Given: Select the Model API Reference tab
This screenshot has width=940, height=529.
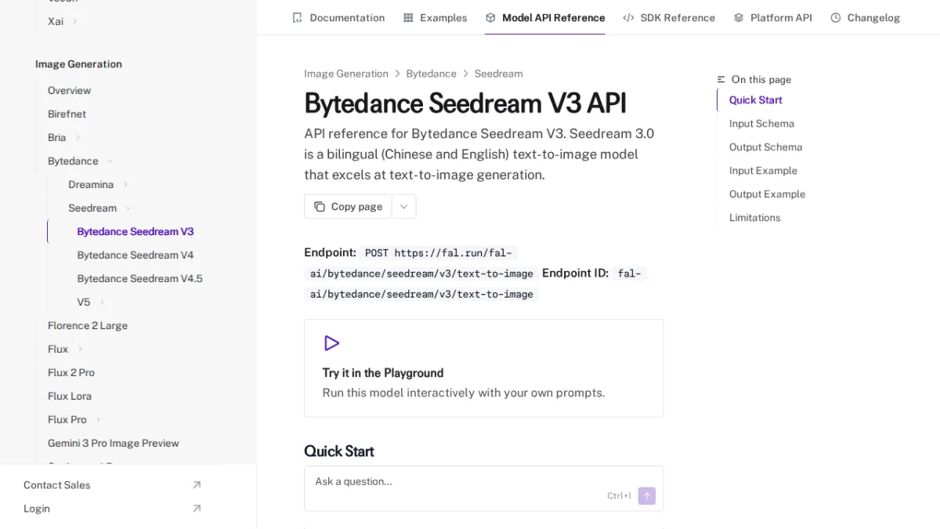Looking at the screenshot, I should (x=545, y=17).
